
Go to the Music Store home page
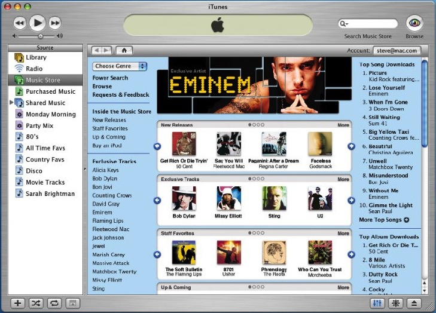(x=124, y=50)
